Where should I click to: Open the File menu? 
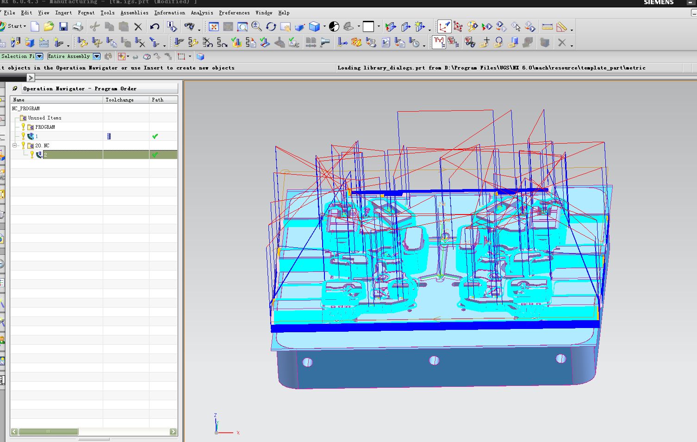[x=9, y=13]
